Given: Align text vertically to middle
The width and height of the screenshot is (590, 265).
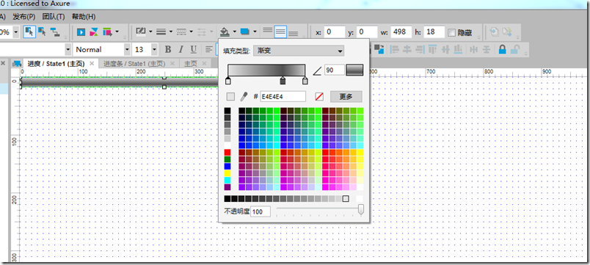Looking at the screenshot, I should [280, 32].
